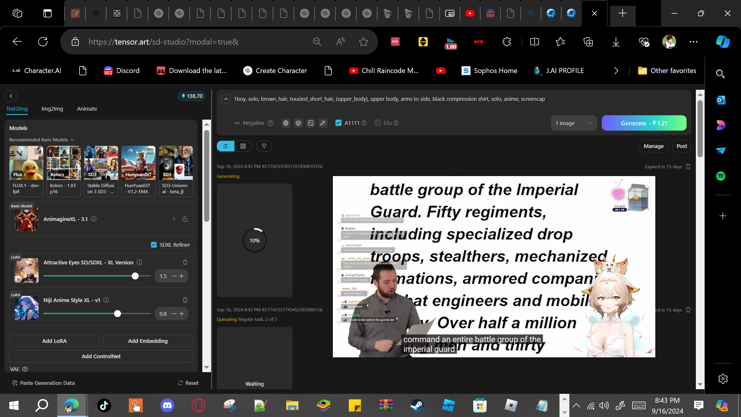Image resolution: width=741 pixels, height=417 pixels.
Task: Collapse the prompt box chevron
Action: point(226,99)
